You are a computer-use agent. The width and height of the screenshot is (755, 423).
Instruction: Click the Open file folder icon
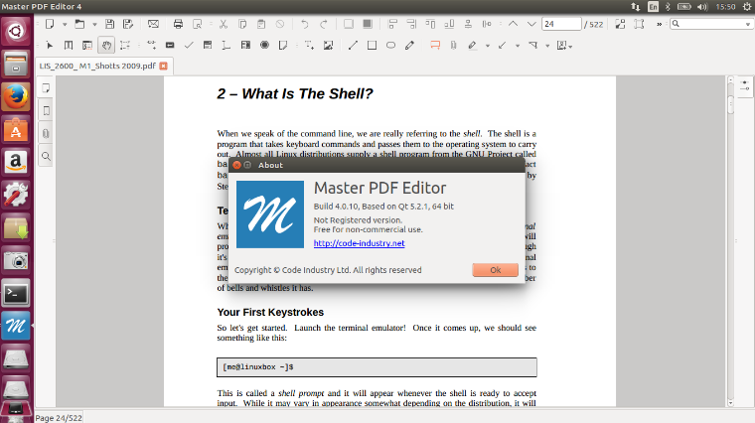click(79, 24)
